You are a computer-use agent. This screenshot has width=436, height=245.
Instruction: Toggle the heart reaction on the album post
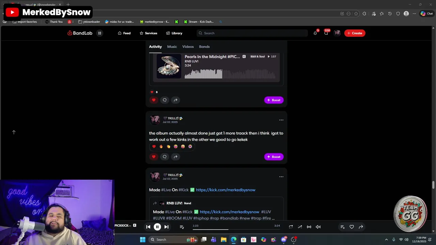154,146
